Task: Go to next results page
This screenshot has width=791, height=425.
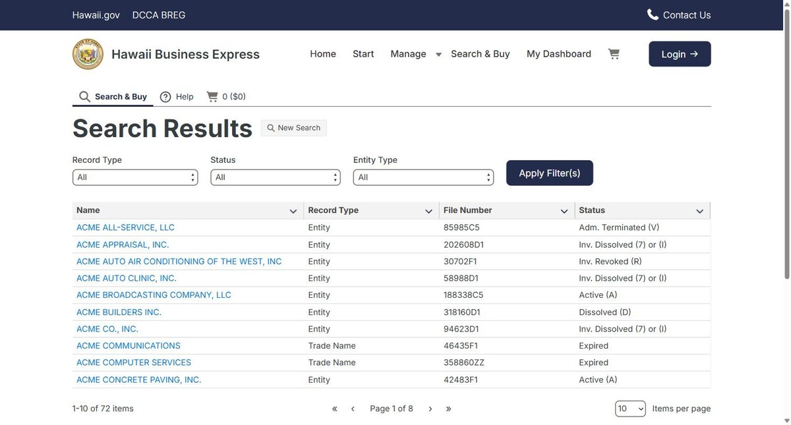Action: (x=430, y=409)
